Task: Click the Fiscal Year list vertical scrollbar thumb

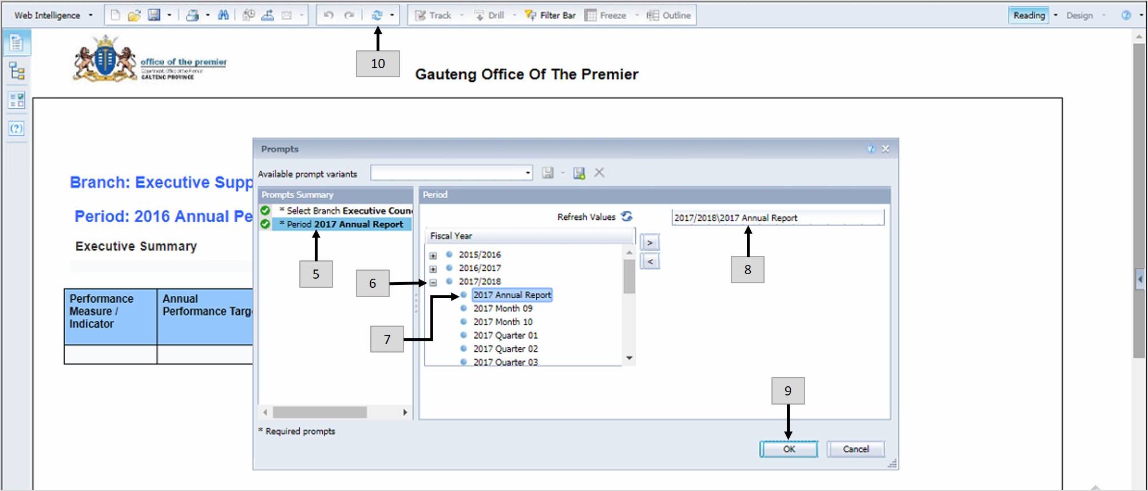Action: click(629, 276)
